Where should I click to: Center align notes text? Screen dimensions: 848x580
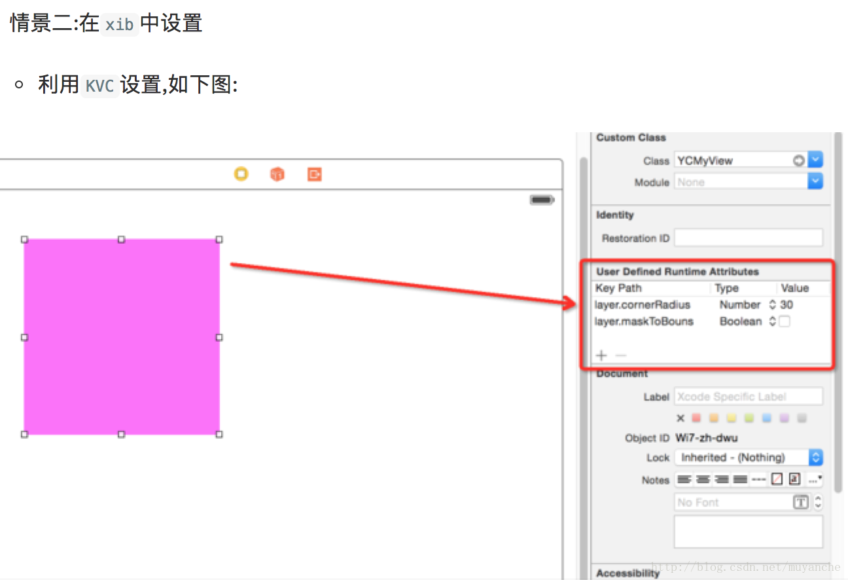[703, 480]
